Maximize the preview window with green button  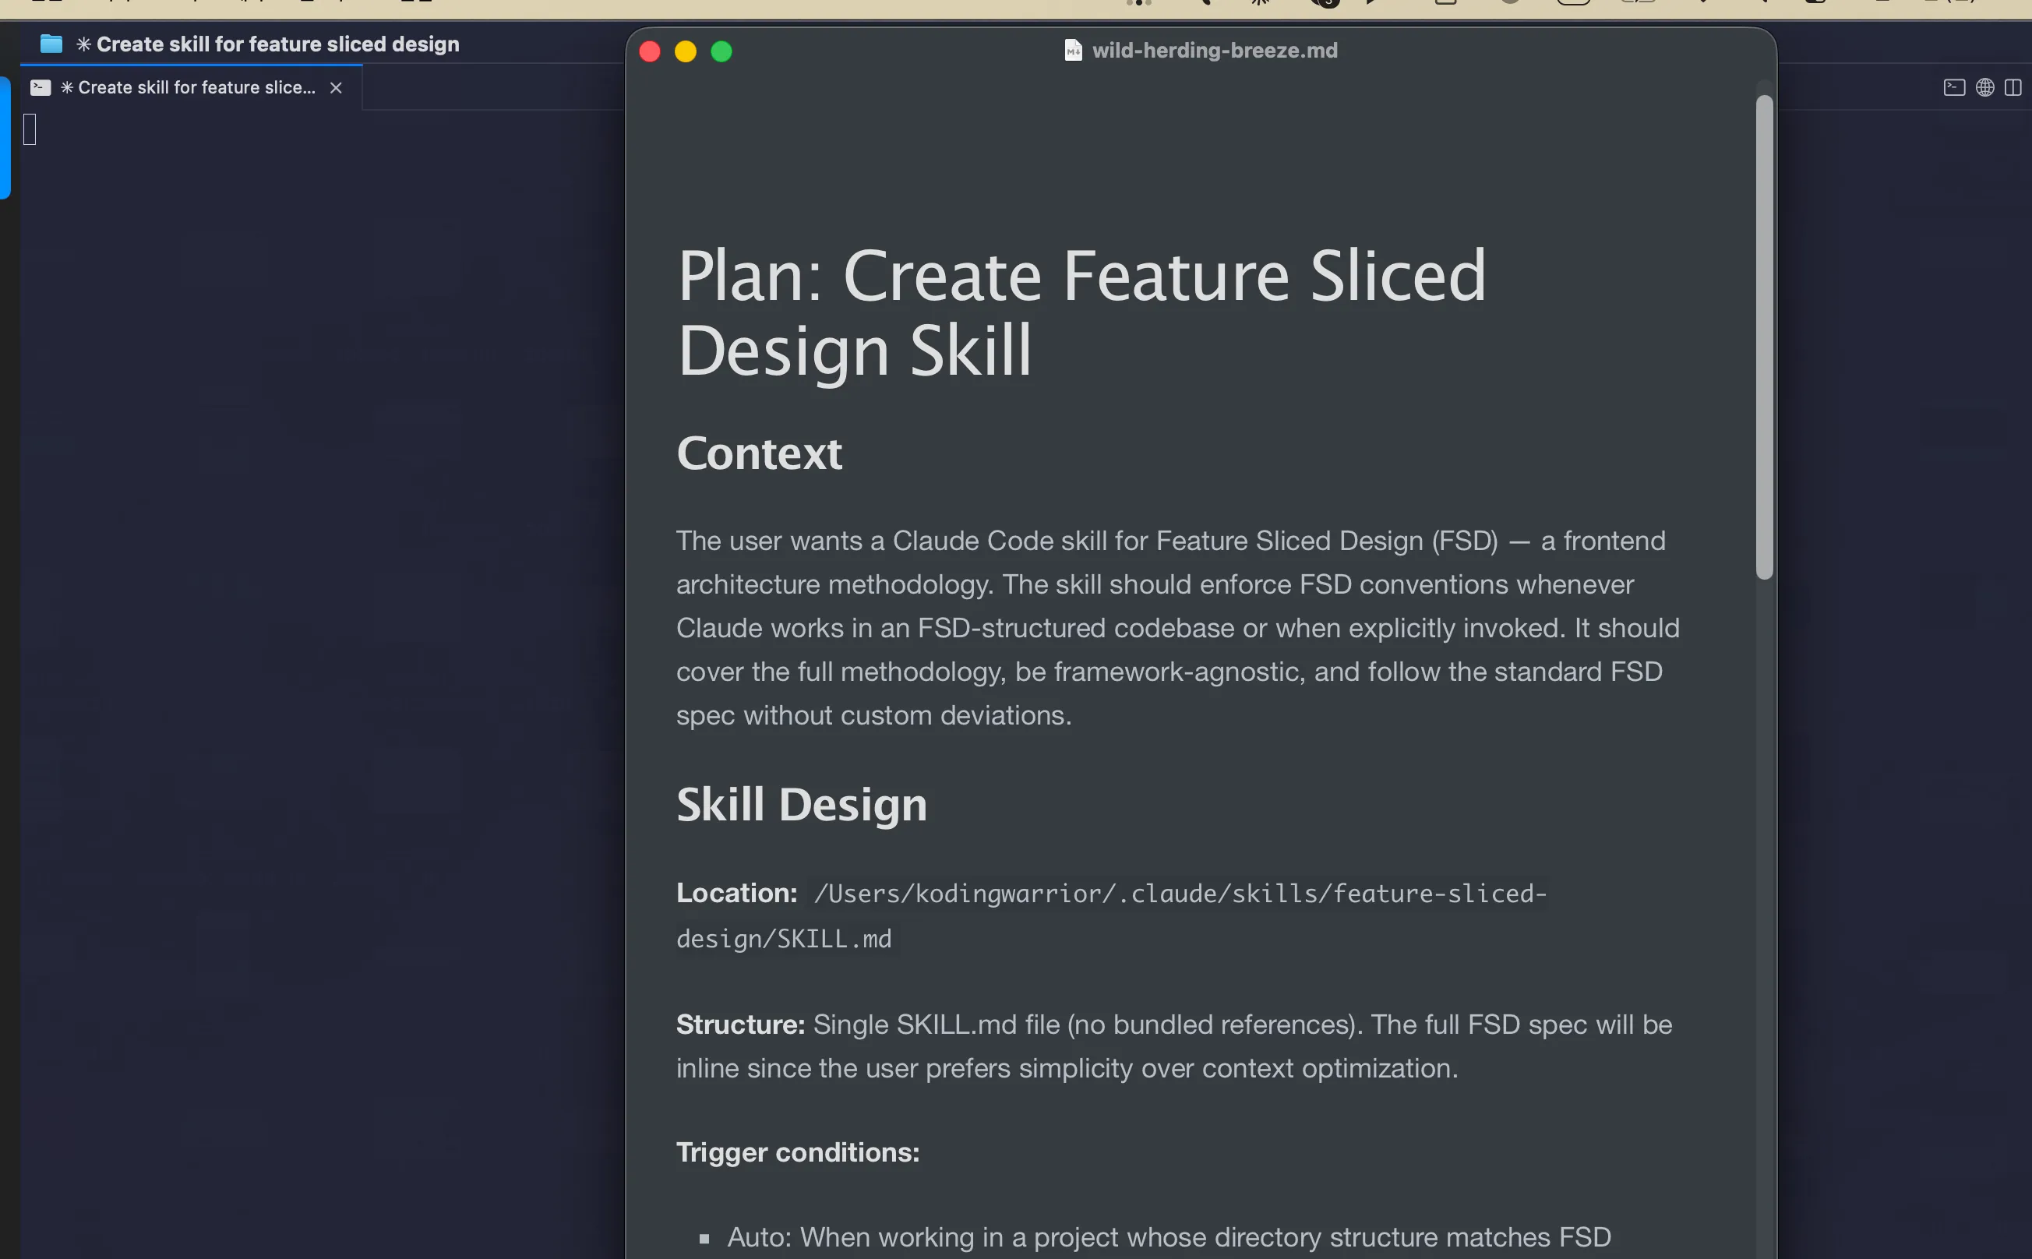(x=721, y=51)
